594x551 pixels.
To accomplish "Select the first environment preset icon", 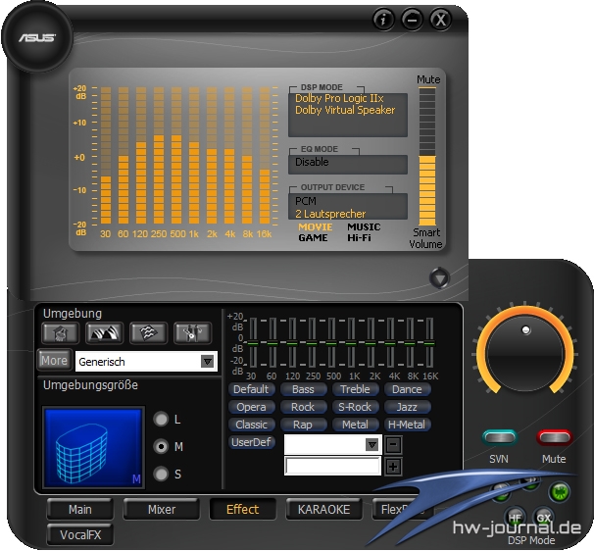I will coord(61,333).
